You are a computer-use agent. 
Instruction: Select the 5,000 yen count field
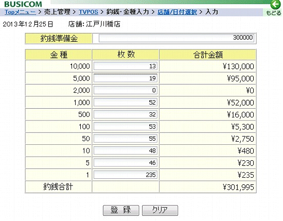pos(126,78)
